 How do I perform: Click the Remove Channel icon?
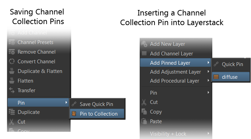pos(11,52)
